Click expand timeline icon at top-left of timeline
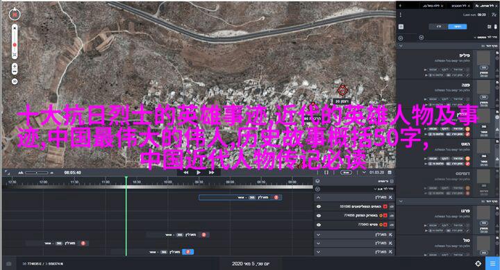Viewport: 500px width, 270px height. 7,172
